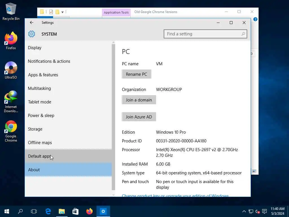Click the Intel Xeon processor description

197,152
